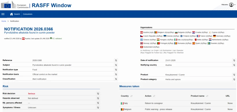Sort Measures table by Product name
Viewport: 237px width, 112px height.
tap(207, 96)
